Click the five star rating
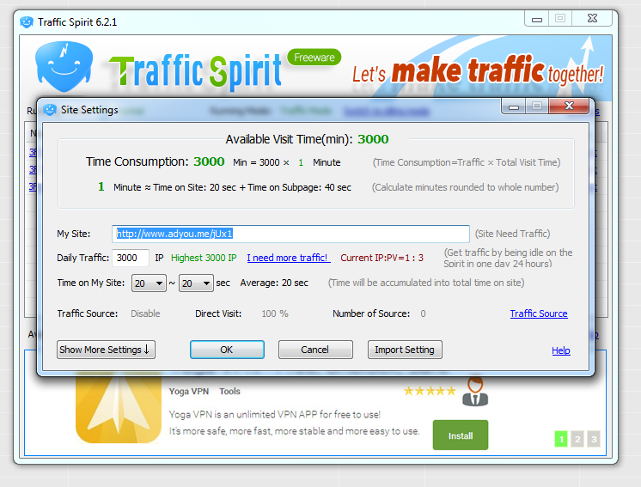Viewport: 641px width, 487px height. point(430,391)
